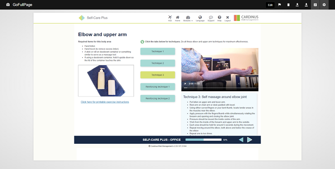Viewport: 335px width, 169px height.
Task: Download the capture as PDF
Action: click(297, 5)
